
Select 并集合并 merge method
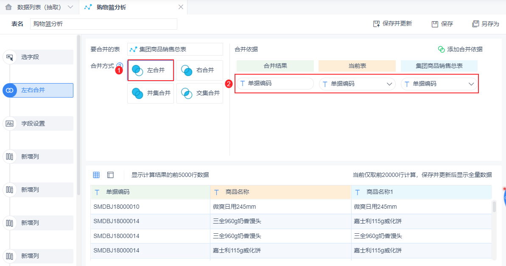(x=151, y=93)
